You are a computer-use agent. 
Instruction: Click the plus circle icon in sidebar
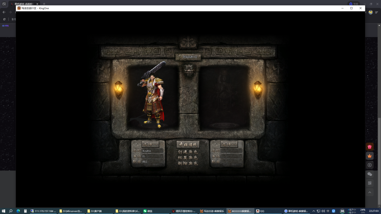pyautogui.click(x=369, y=165)
